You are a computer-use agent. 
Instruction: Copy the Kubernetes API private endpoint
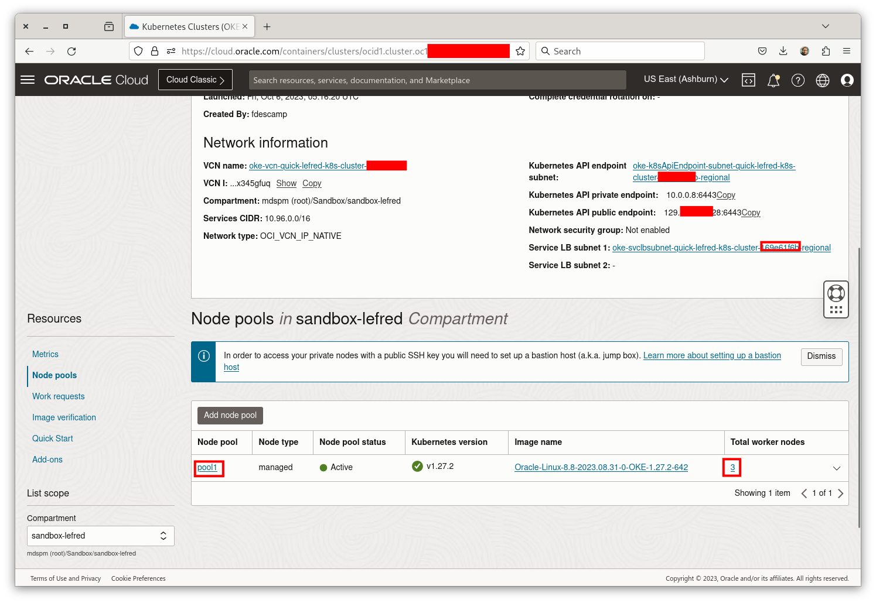[x=726, y=195]
